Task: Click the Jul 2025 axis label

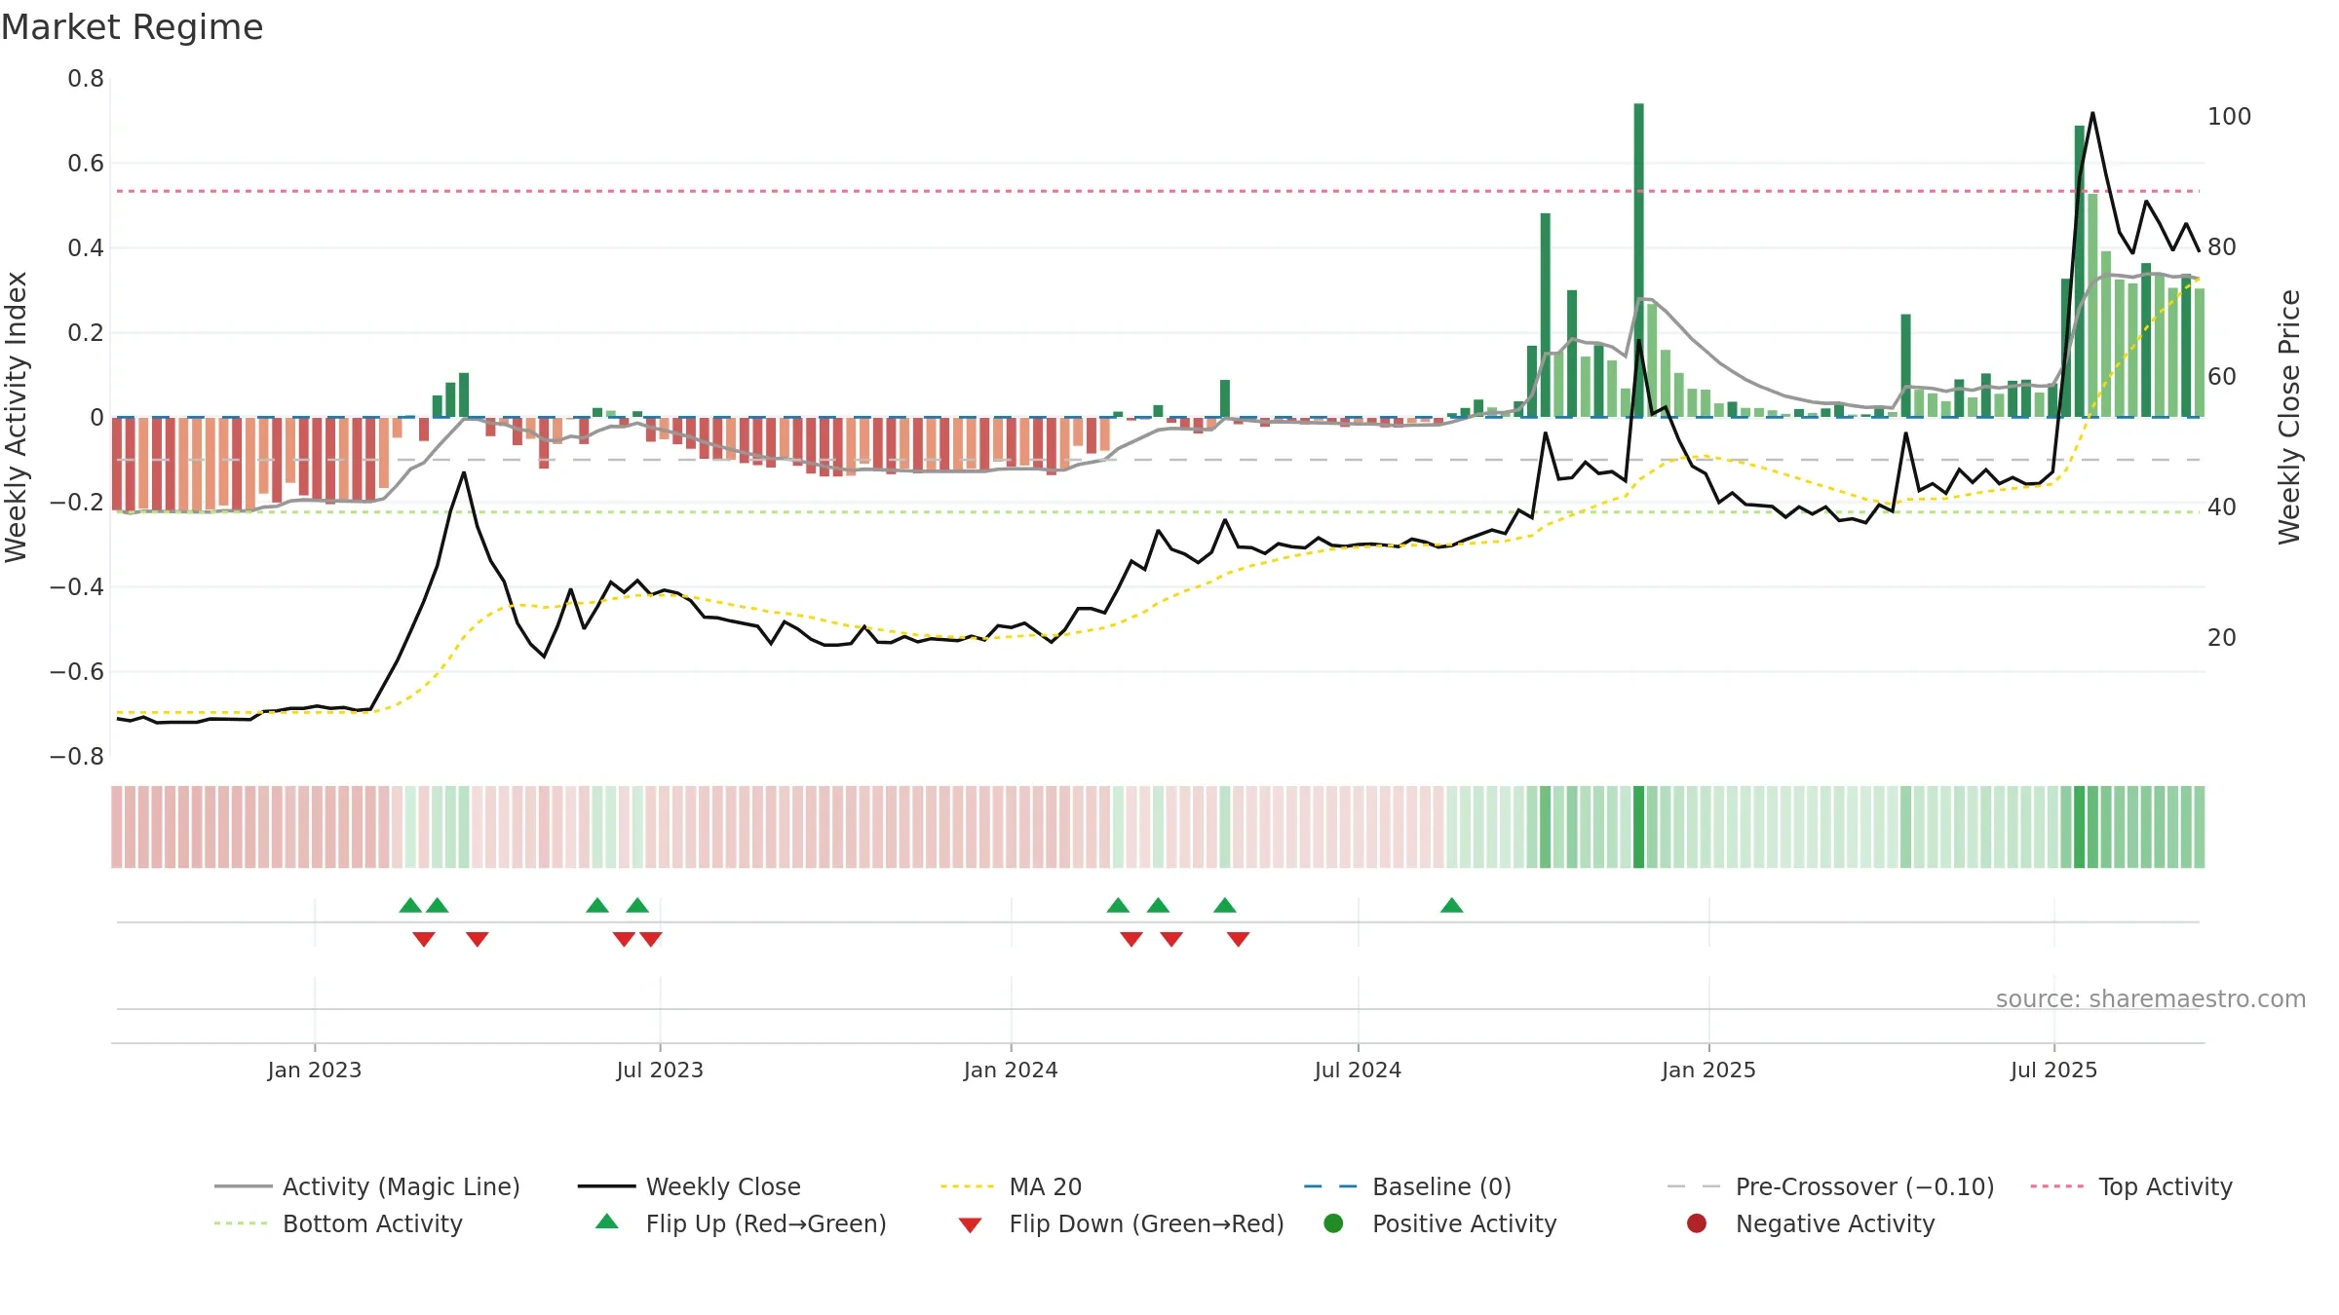Action: point(2053,1070)
